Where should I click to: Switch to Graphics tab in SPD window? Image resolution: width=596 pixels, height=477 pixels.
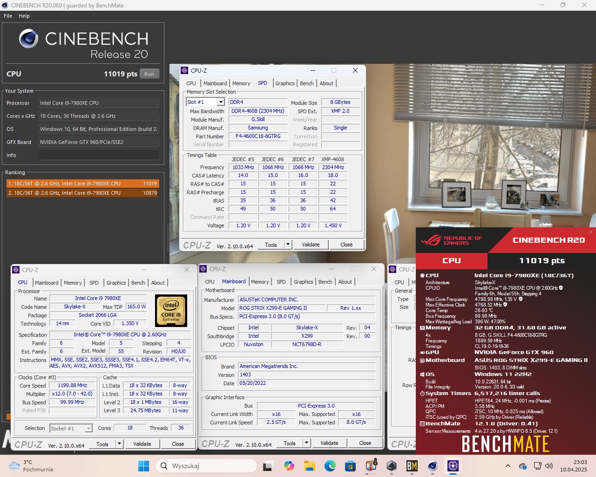[285, 83]
